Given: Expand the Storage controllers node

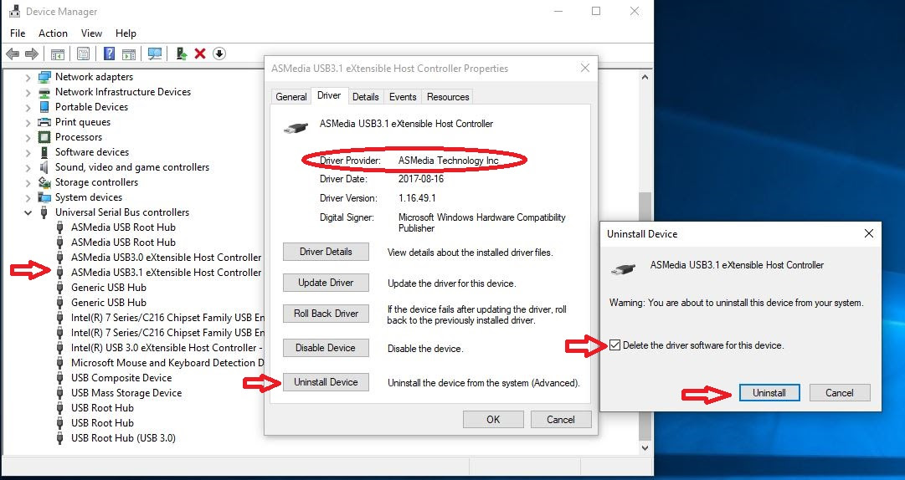Looking at the screenshot, I should (28, 182).
